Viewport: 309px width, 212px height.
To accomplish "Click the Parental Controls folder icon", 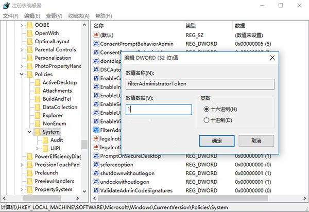I will 29,50.
